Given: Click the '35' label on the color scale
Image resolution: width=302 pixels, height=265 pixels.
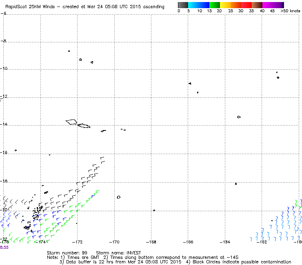Looking at the screenshot, I should 251,11.
